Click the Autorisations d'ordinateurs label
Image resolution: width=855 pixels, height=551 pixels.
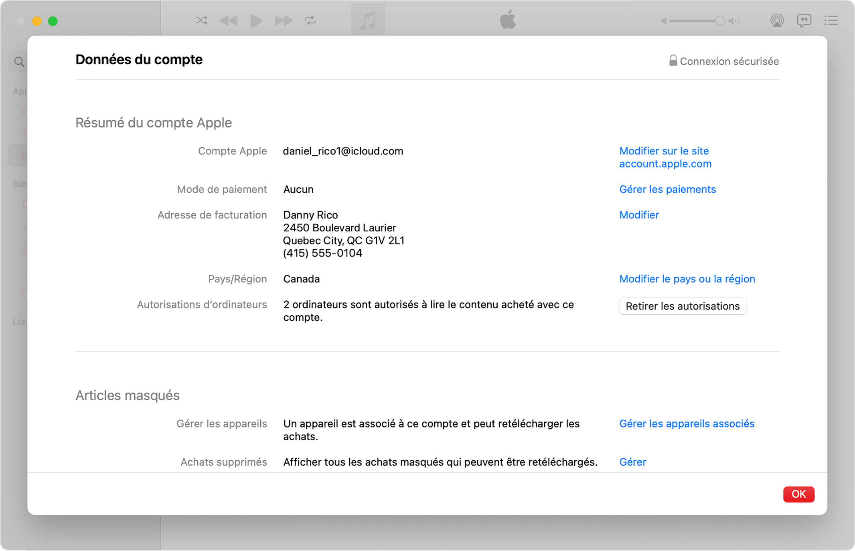click(202, 304)
